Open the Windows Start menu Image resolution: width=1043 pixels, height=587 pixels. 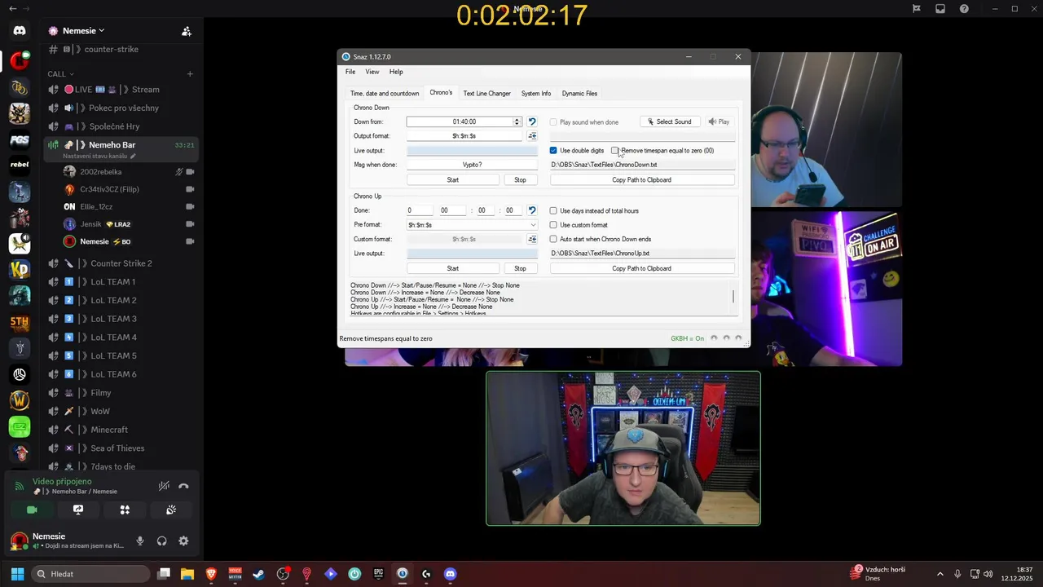pyautogui.click(x=17, y=574)
